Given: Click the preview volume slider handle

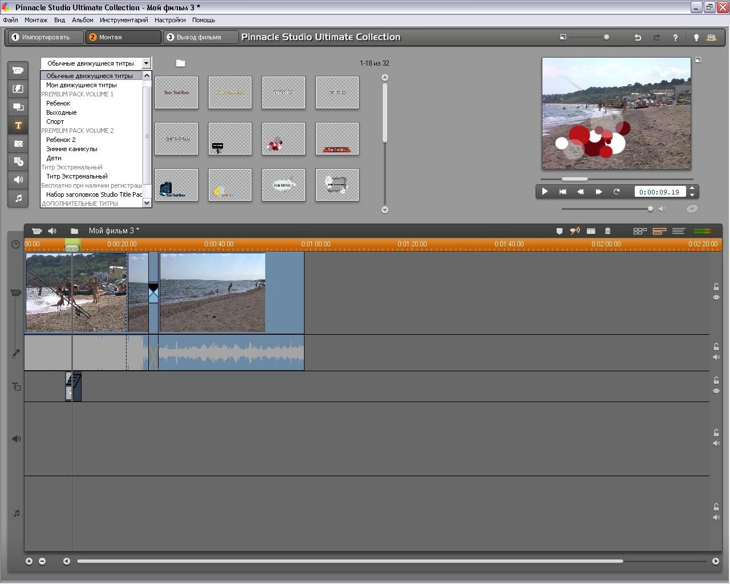Looking at the screenshot, I should pos(650,209).
